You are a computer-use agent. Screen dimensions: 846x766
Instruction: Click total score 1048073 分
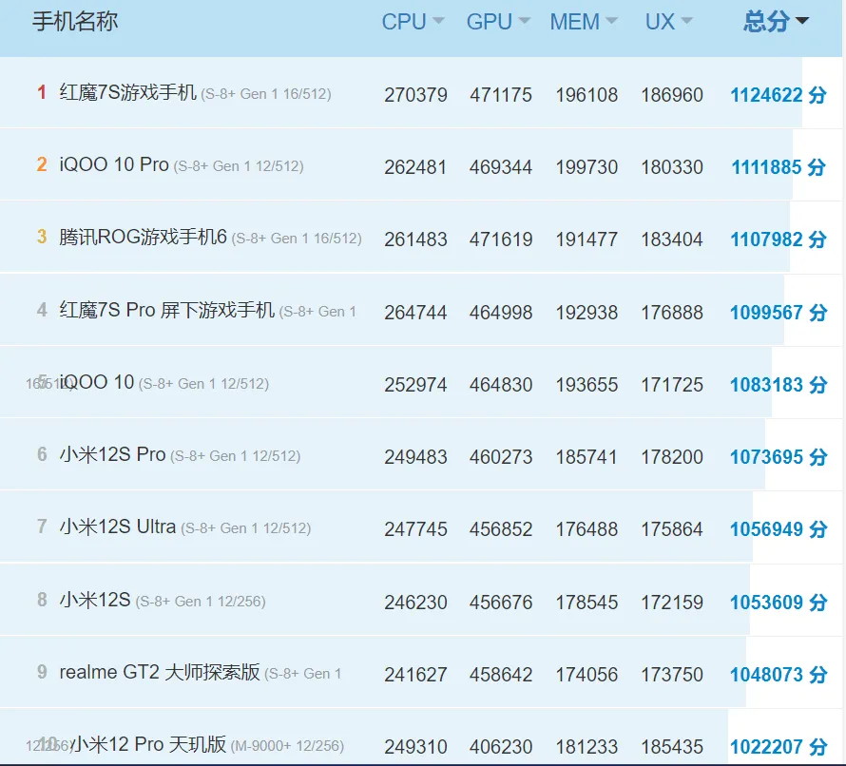[778, 675]
